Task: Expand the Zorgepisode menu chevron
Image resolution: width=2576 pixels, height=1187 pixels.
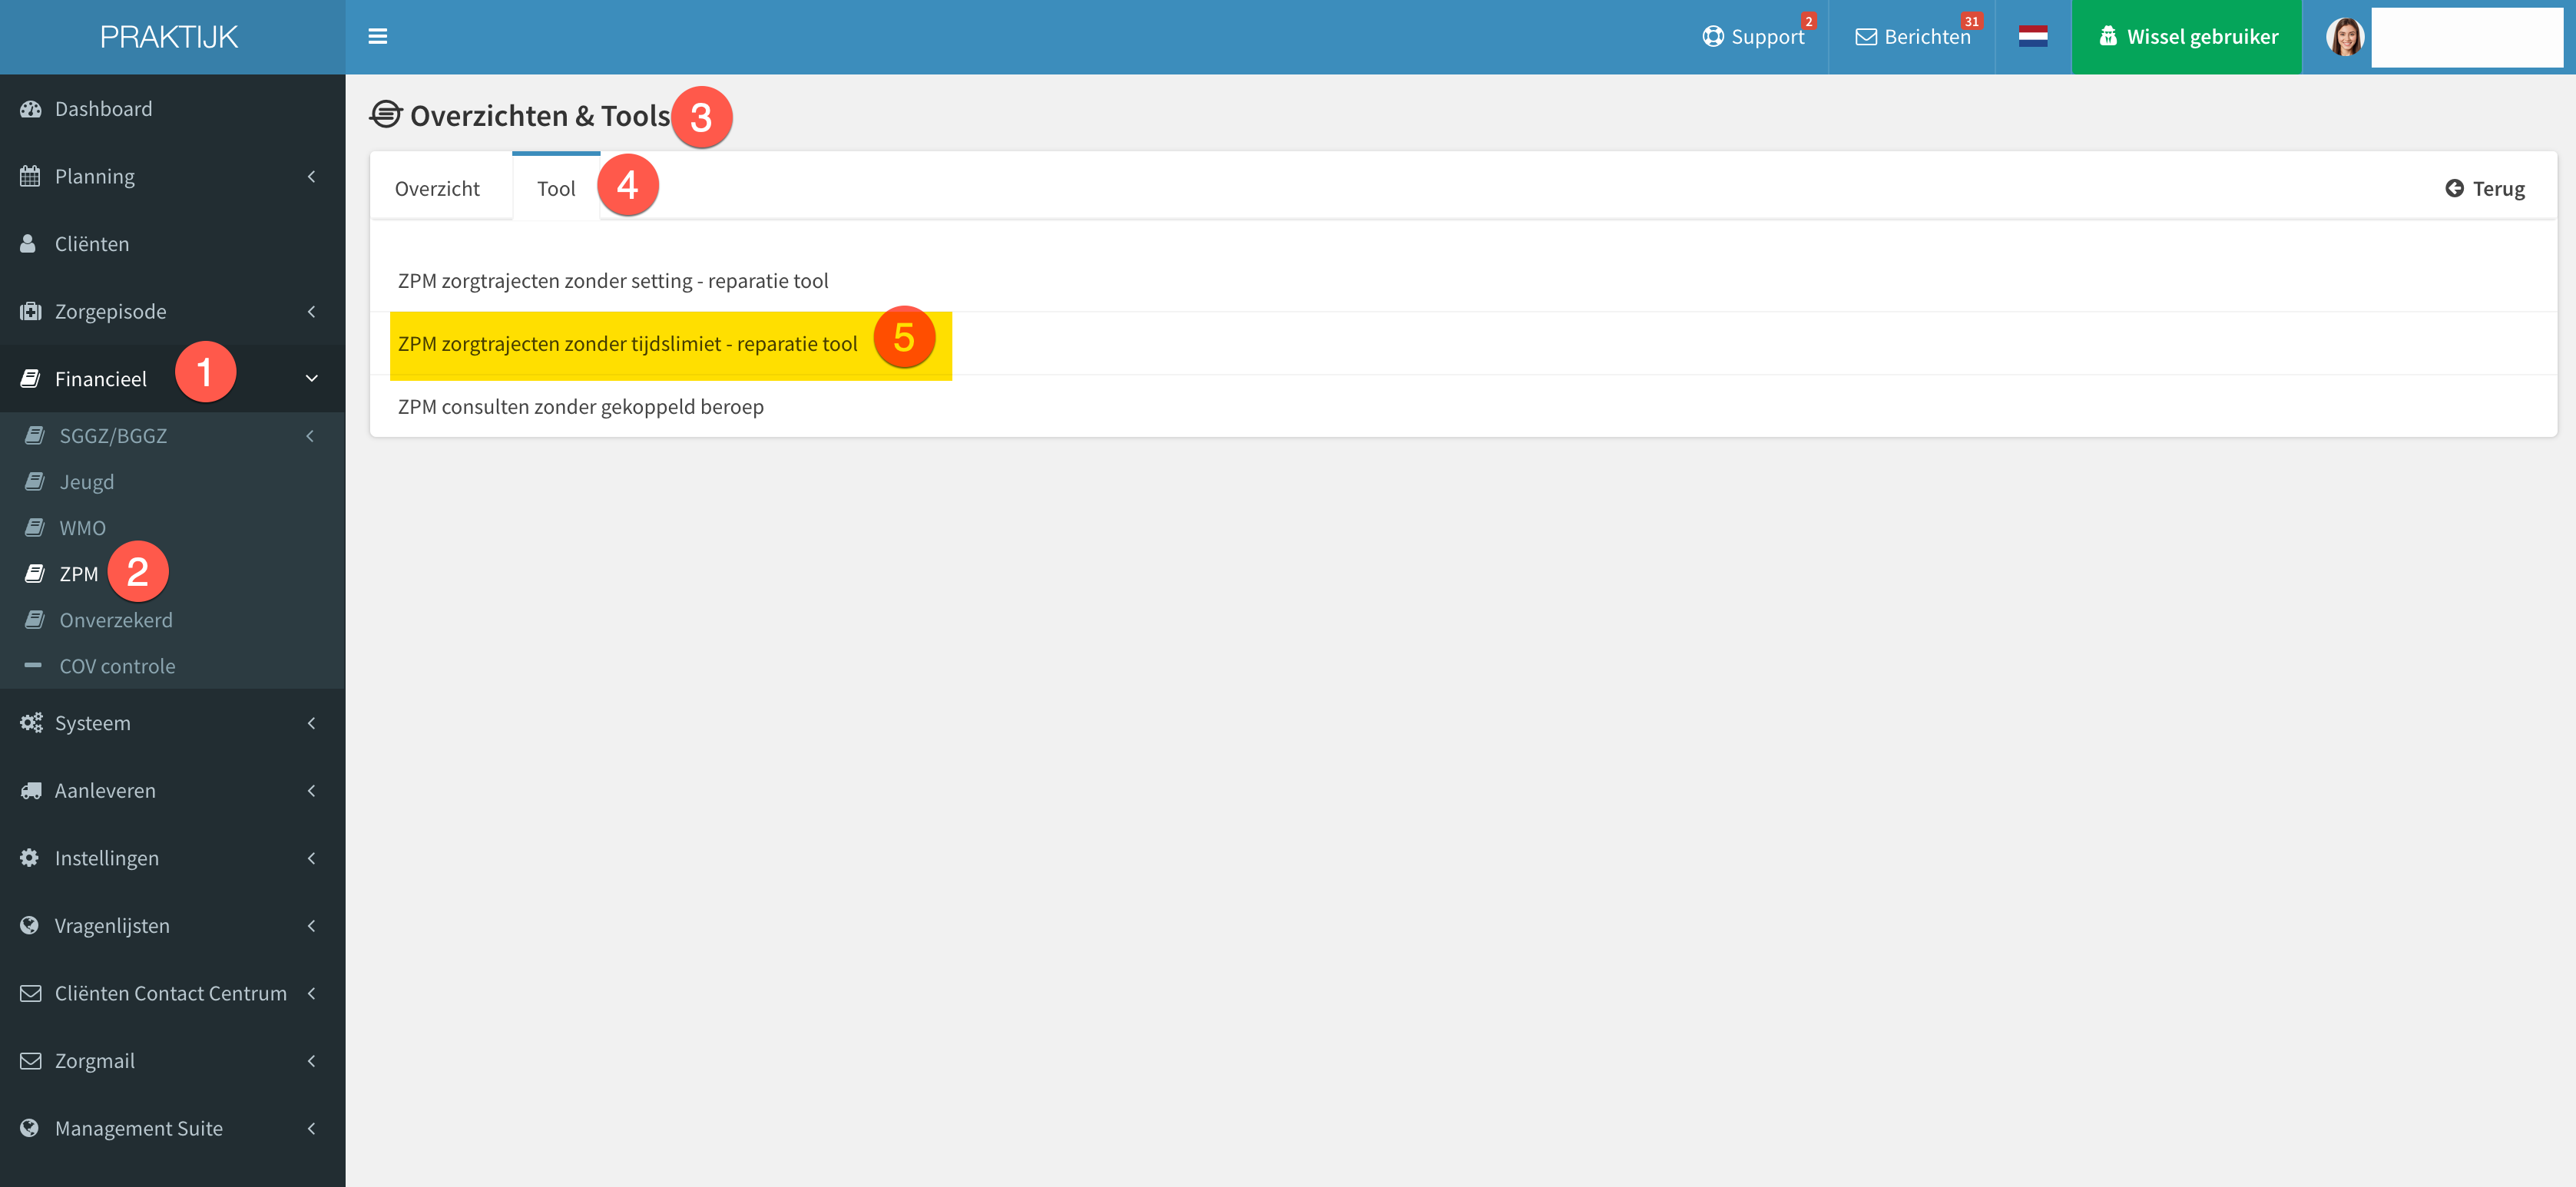Action: (312, 311)
